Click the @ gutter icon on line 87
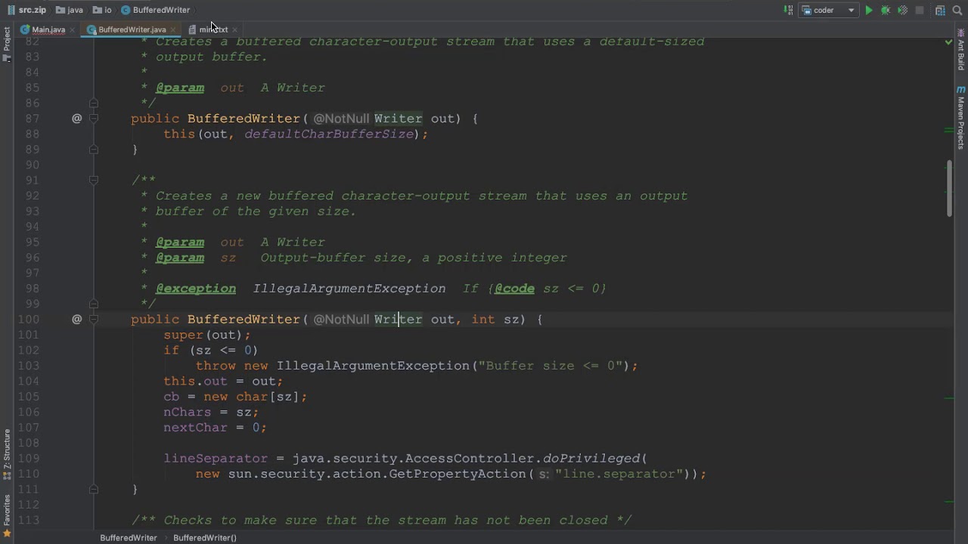The height and width of the screenshot is (544, 968). click(76, 118)
